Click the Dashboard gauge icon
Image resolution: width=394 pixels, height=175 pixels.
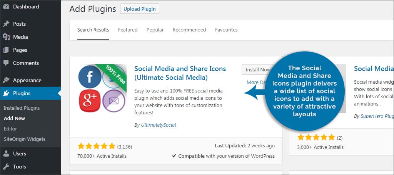pyautogui.click(x=6, y=7)
